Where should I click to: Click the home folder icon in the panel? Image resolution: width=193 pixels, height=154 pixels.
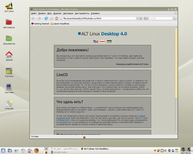click(x=10, y=150)
